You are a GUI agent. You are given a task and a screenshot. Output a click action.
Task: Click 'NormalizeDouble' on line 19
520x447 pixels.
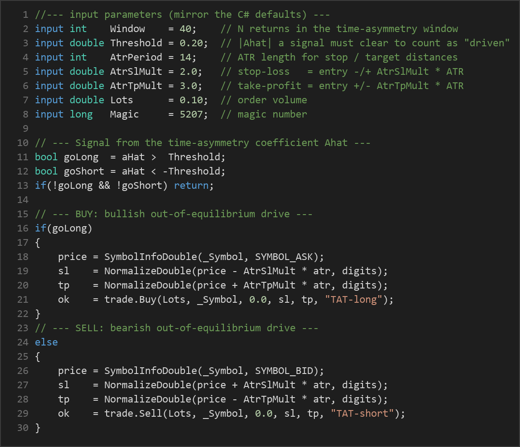pos(148,271)
